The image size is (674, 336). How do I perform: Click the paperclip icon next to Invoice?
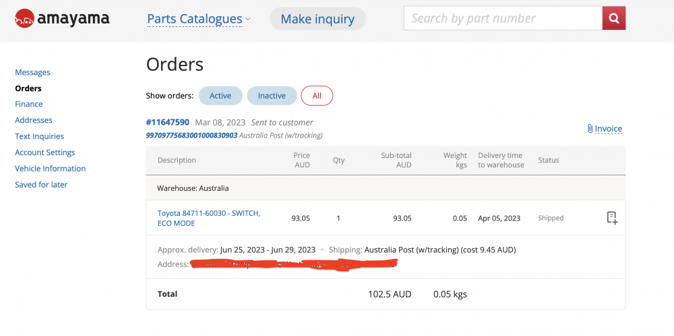(x=590, y=129)
